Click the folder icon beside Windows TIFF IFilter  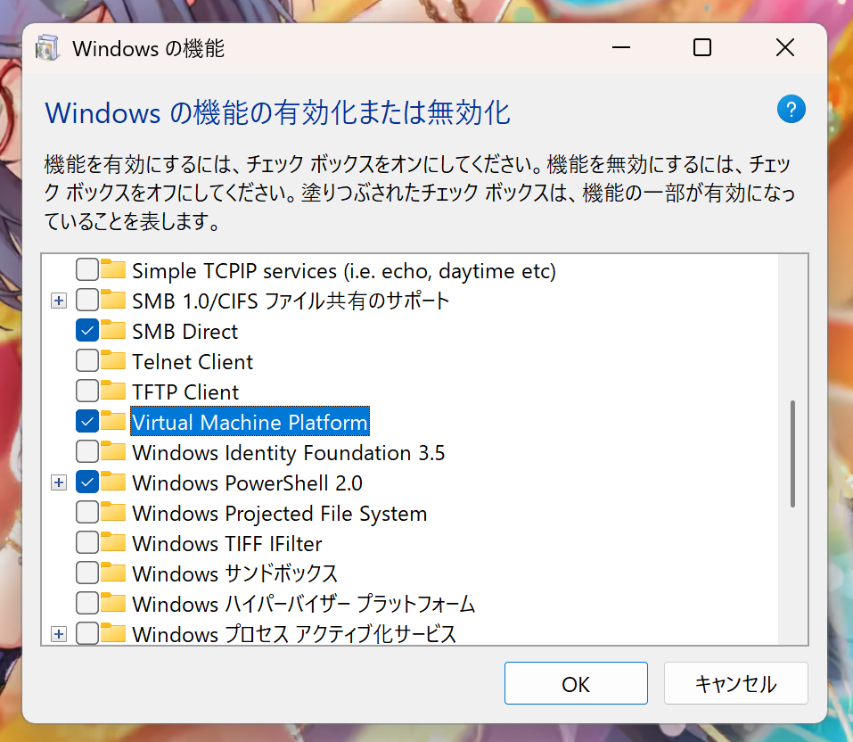pos(111,543)
